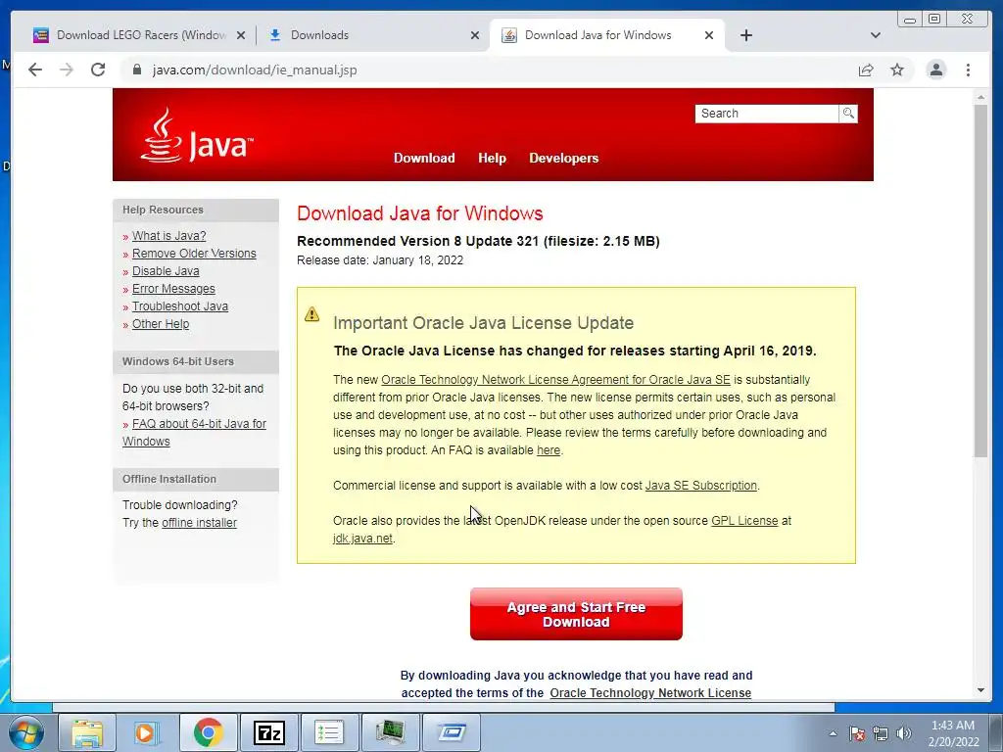
Task: Click the Release date January 18, 2022 text
Action: (x=380, y=260)
